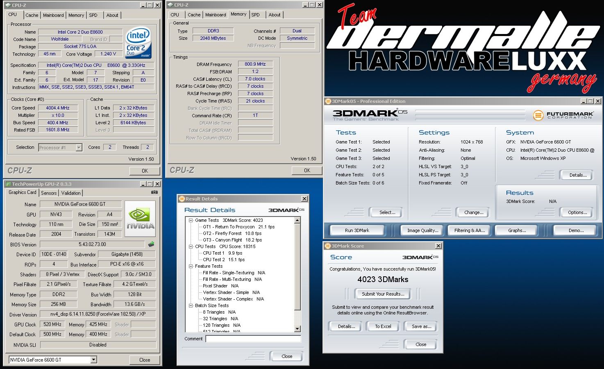
Task: Switch to the Sensors tab in GPU-Z
Action: 49,193
